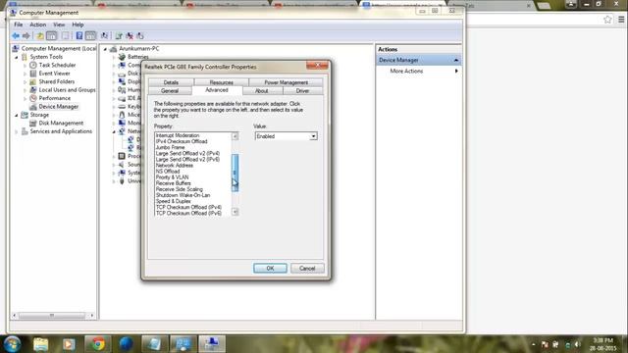Click the volume speaker icon in system tray
The width and height of the screenshot is (628, 353).
tap(577, 344)
